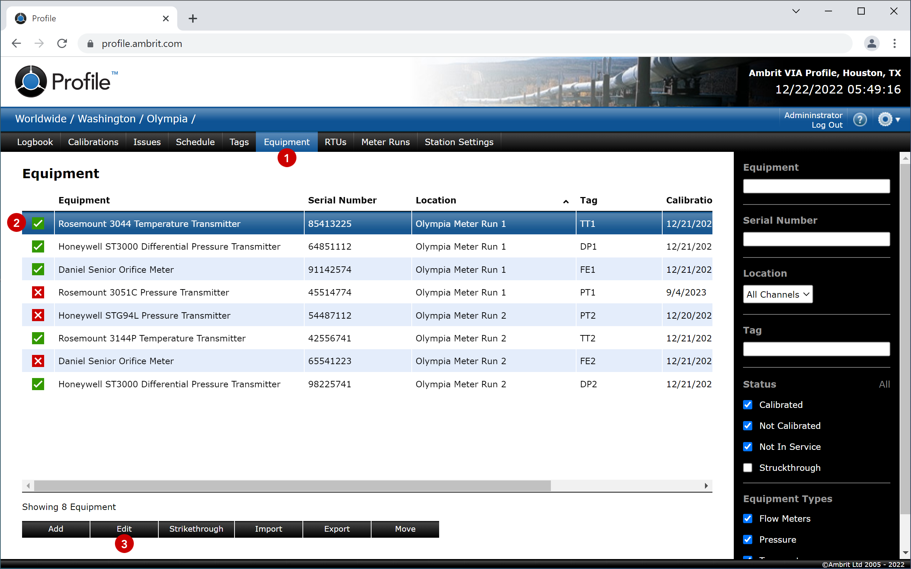
Task: Click the Olympia breadcrumb link
Action: coord(167,119)
